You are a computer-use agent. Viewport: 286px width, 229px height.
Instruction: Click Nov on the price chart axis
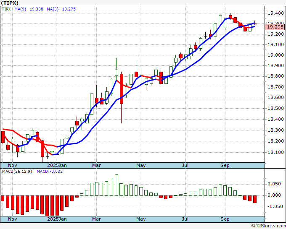pos(13,165)
